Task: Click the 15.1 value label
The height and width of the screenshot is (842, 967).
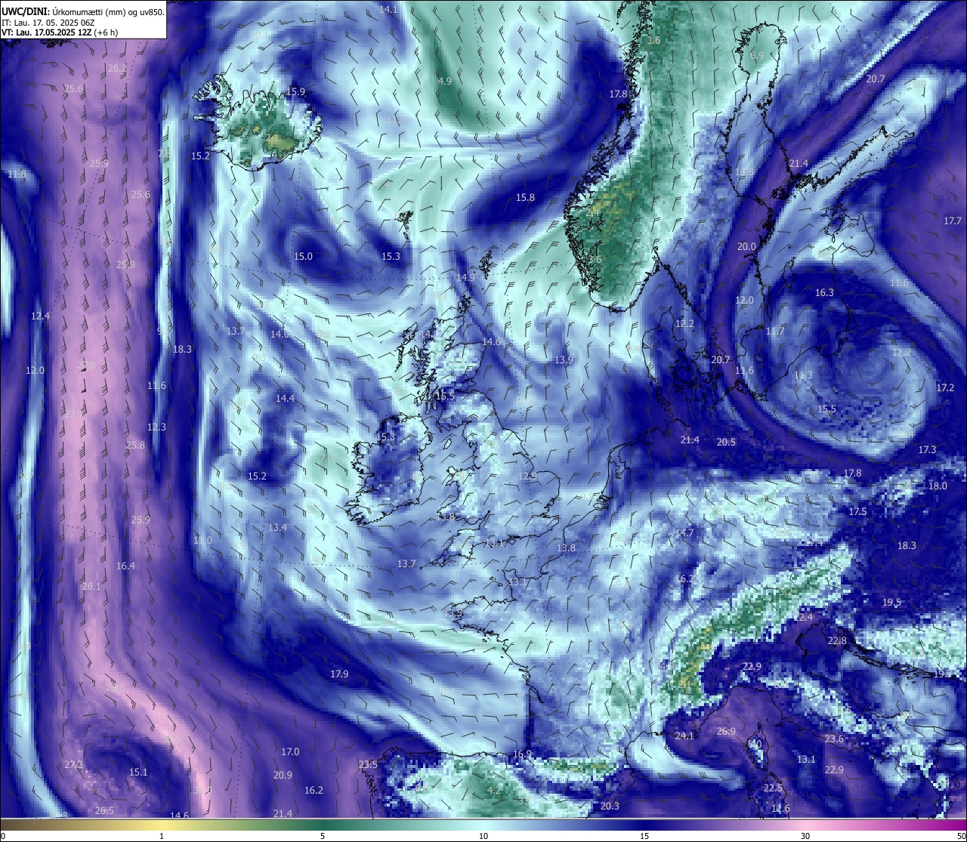Action: point(138,772)
